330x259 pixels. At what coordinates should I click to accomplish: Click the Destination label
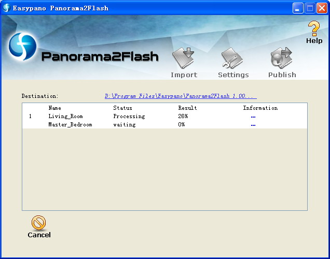pos(40,96)
